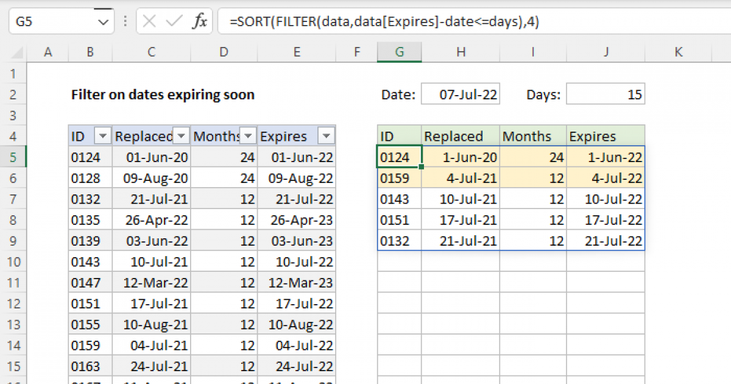
Task: Open the Name Box dropdown arrow
Action: point(104,20)
